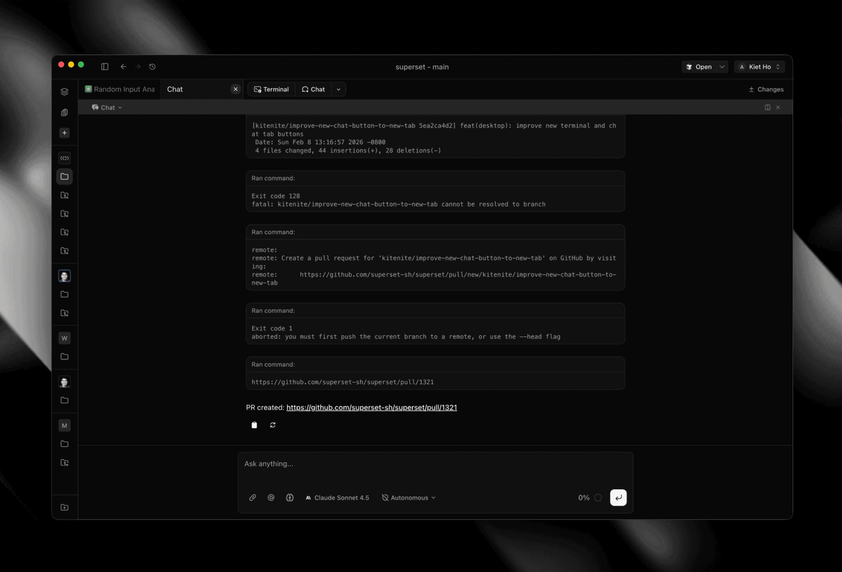Toggle the split pane icon in chat header
This screenshot has width=842, height=572.
click(767, 107)
